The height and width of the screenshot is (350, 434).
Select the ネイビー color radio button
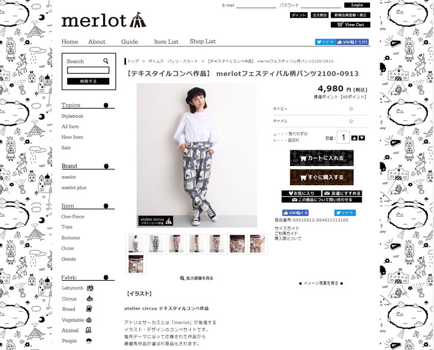[x=351, y=109]
